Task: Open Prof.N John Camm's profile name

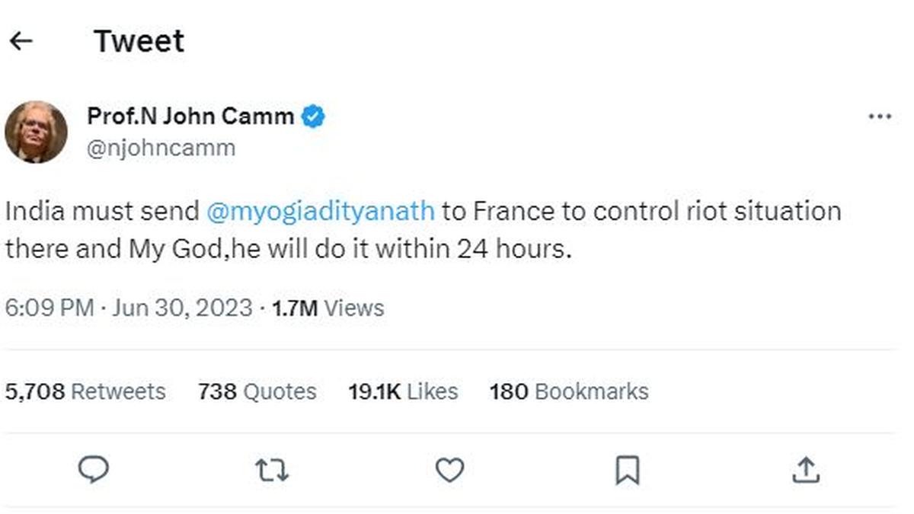Action: 190,117
